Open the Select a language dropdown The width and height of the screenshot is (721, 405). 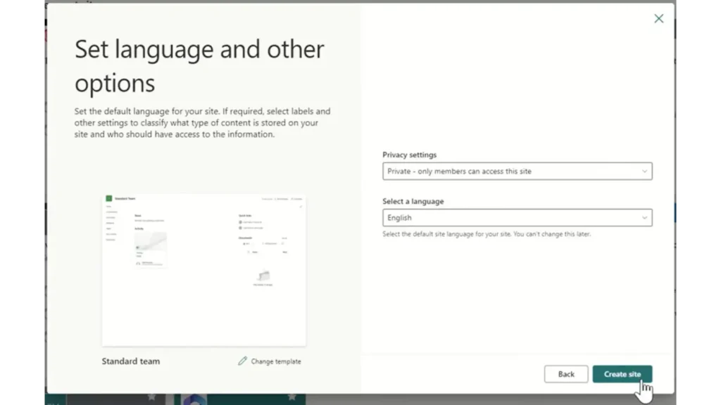pyautogui.click(x=517, y=218)
